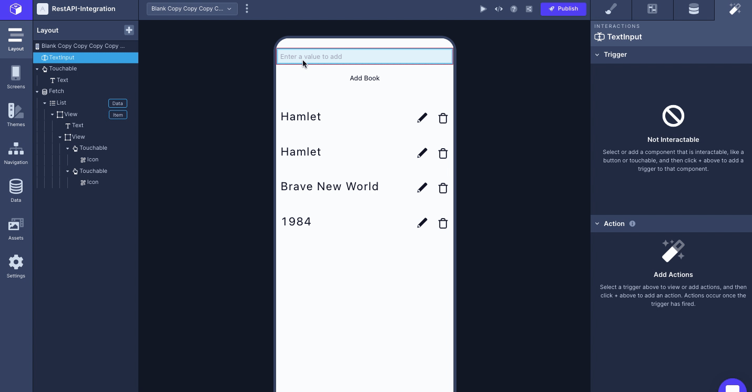Click the edit pencil for 1984
The height and width of the screenshot is (392, 752).
[422, 223]
